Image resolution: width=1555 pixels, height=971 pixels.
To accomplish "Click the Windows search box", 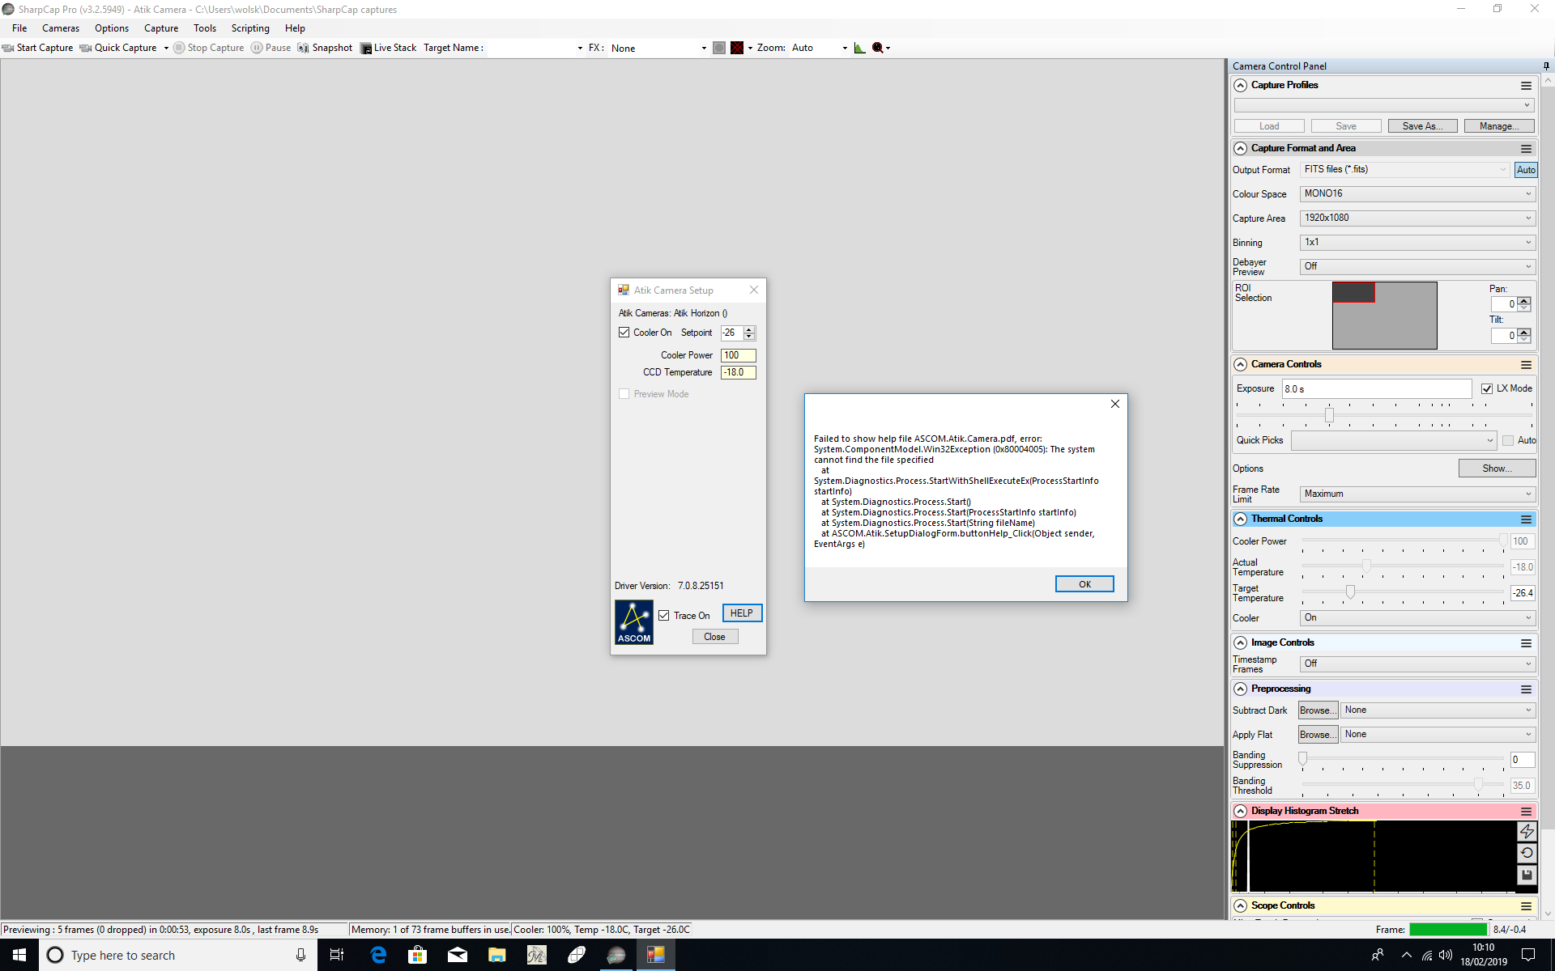I will tap(178, 955).
